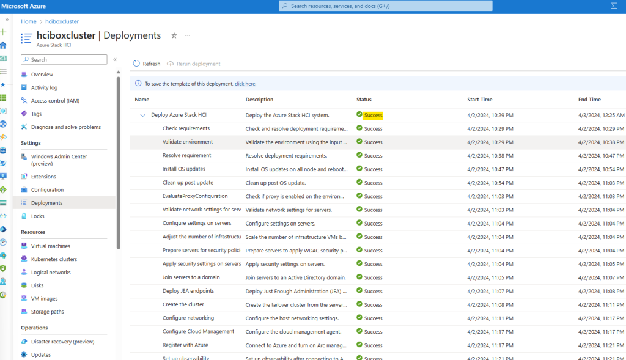Click the Status column header
Image resolution: width=626 pixels, height=360 pixels.
[x=364, y=100]
